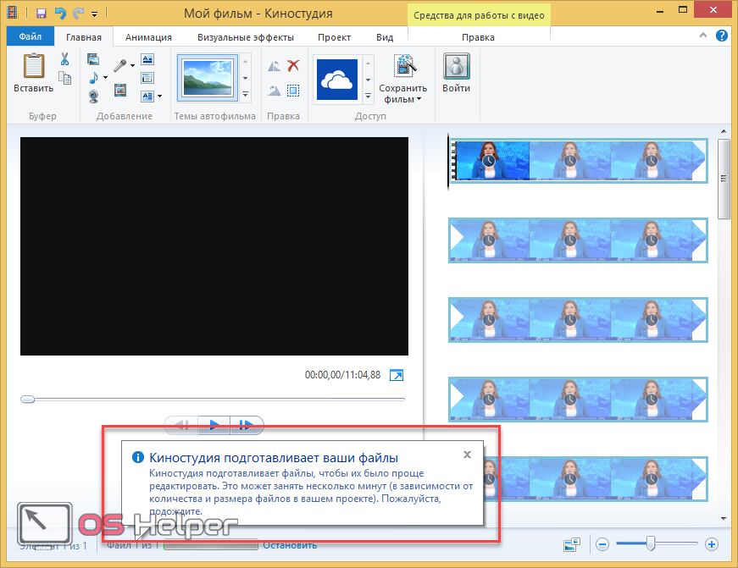Screen dimensions: 738x568
Task: Open the Анимация ribbon tab
Action: pos(148,37)
